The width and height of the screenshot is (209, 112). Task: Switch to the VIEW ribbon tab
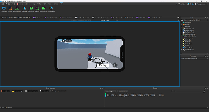point(50,4)
